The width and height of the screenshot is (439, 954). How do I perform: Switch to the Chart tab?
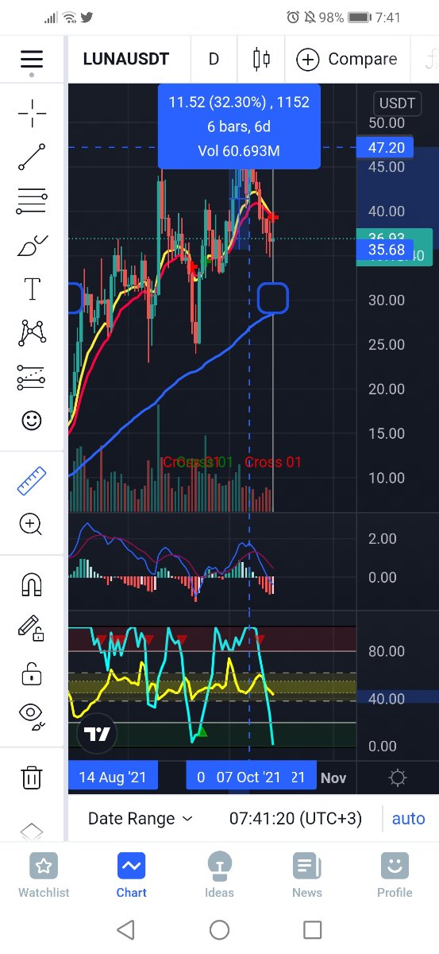131,875
